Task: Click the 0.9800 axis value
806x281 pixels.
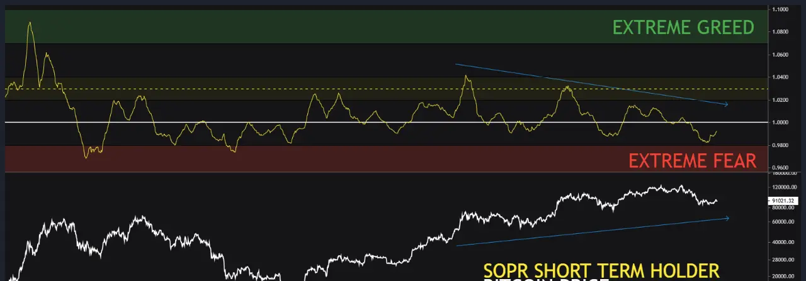Action: (x=781, y=145)
